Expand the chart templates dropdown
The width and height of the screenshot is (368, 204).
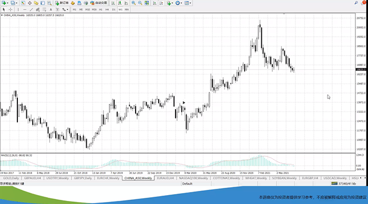click(190, 3)
